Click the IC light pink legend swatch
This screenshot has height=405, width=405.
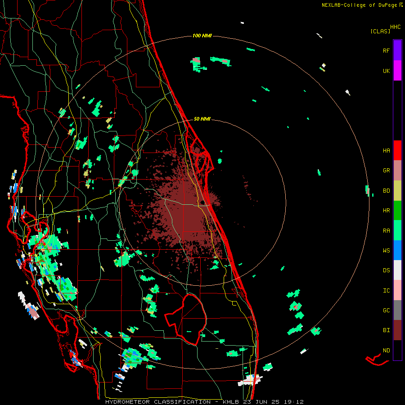pyautogui.click(x=397, y=290)
